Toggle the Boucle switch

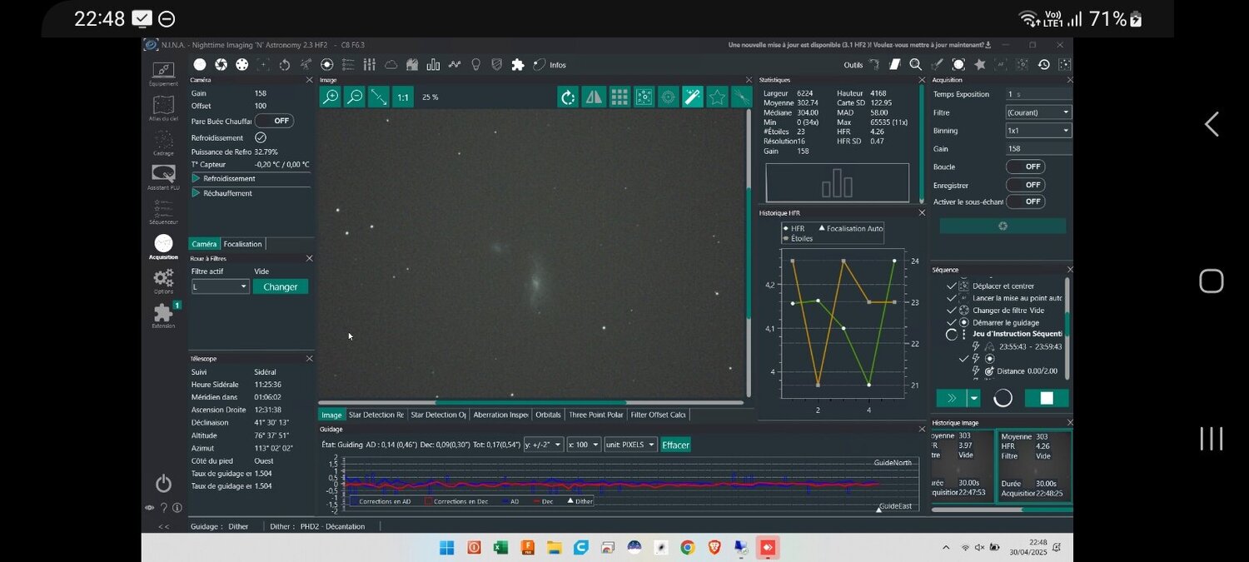(x=1026, y=167)
